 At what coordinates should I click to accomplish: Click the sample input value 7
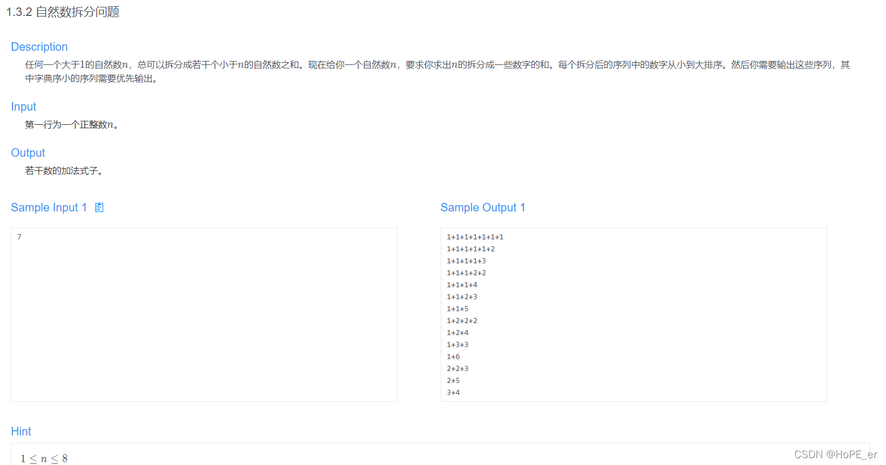(19, 236)
